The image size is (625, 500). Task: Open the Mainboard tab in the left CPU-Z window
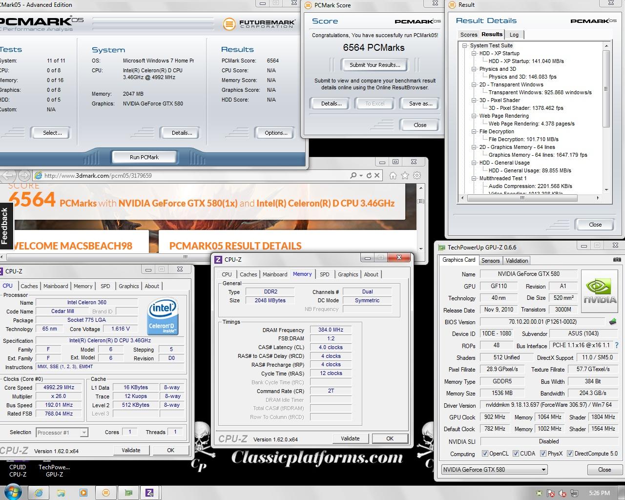tap(56, 286)
